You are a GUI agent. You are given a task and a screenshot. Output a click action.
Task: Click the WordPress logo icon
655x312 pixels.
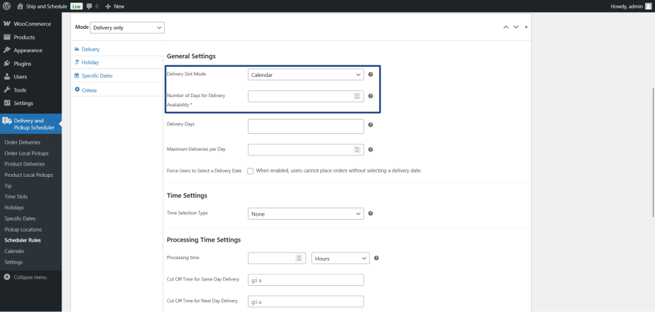[x=6, y=6]
